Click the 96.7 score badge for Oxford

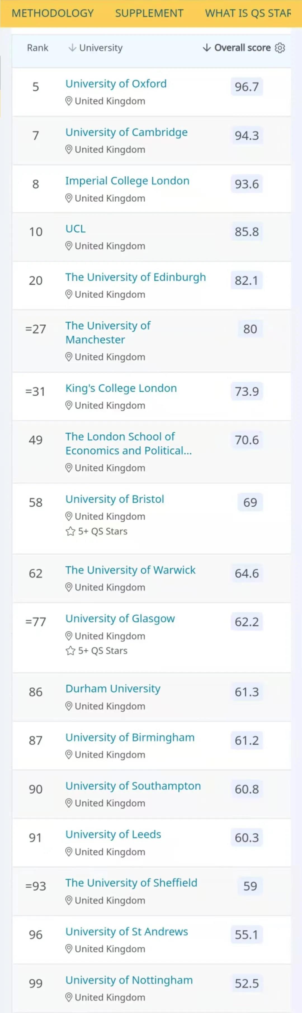click(x=246, y=87)
